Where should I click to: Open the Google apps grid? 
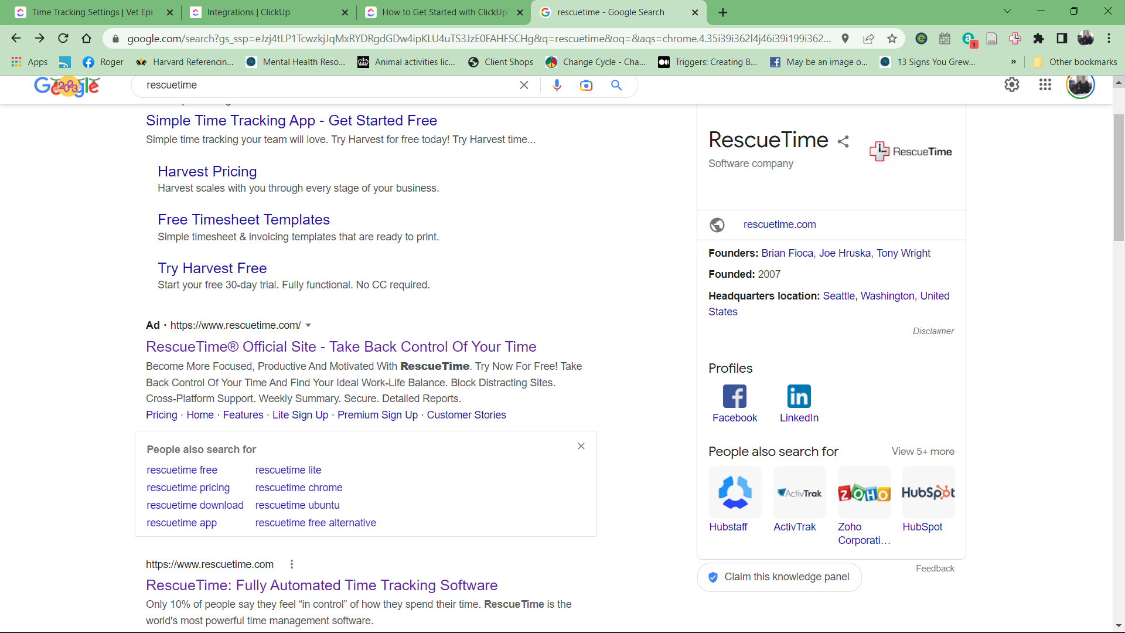click(1045, 84)
